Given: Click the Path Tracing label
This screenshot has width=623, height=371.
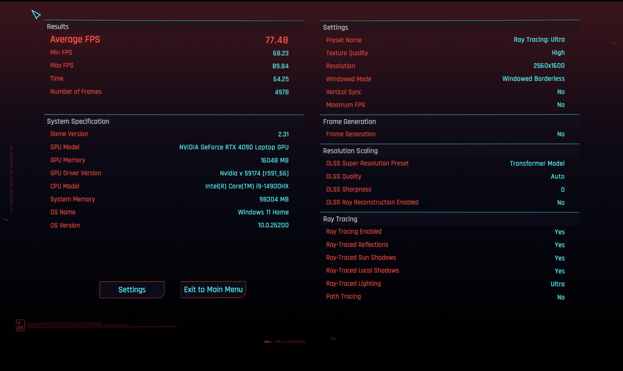Looking at the screenshot, I should click(343, 297).
